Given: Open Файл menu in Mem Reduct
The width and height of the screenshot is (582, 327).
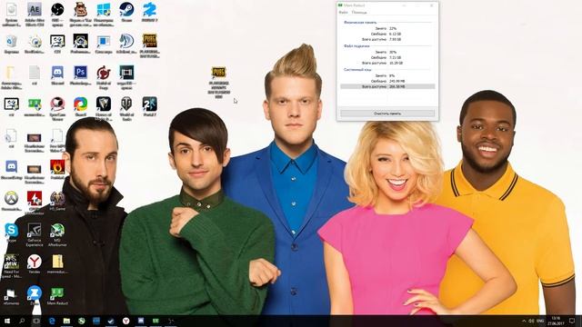Looking at the screenshot, I should [344, 12].
